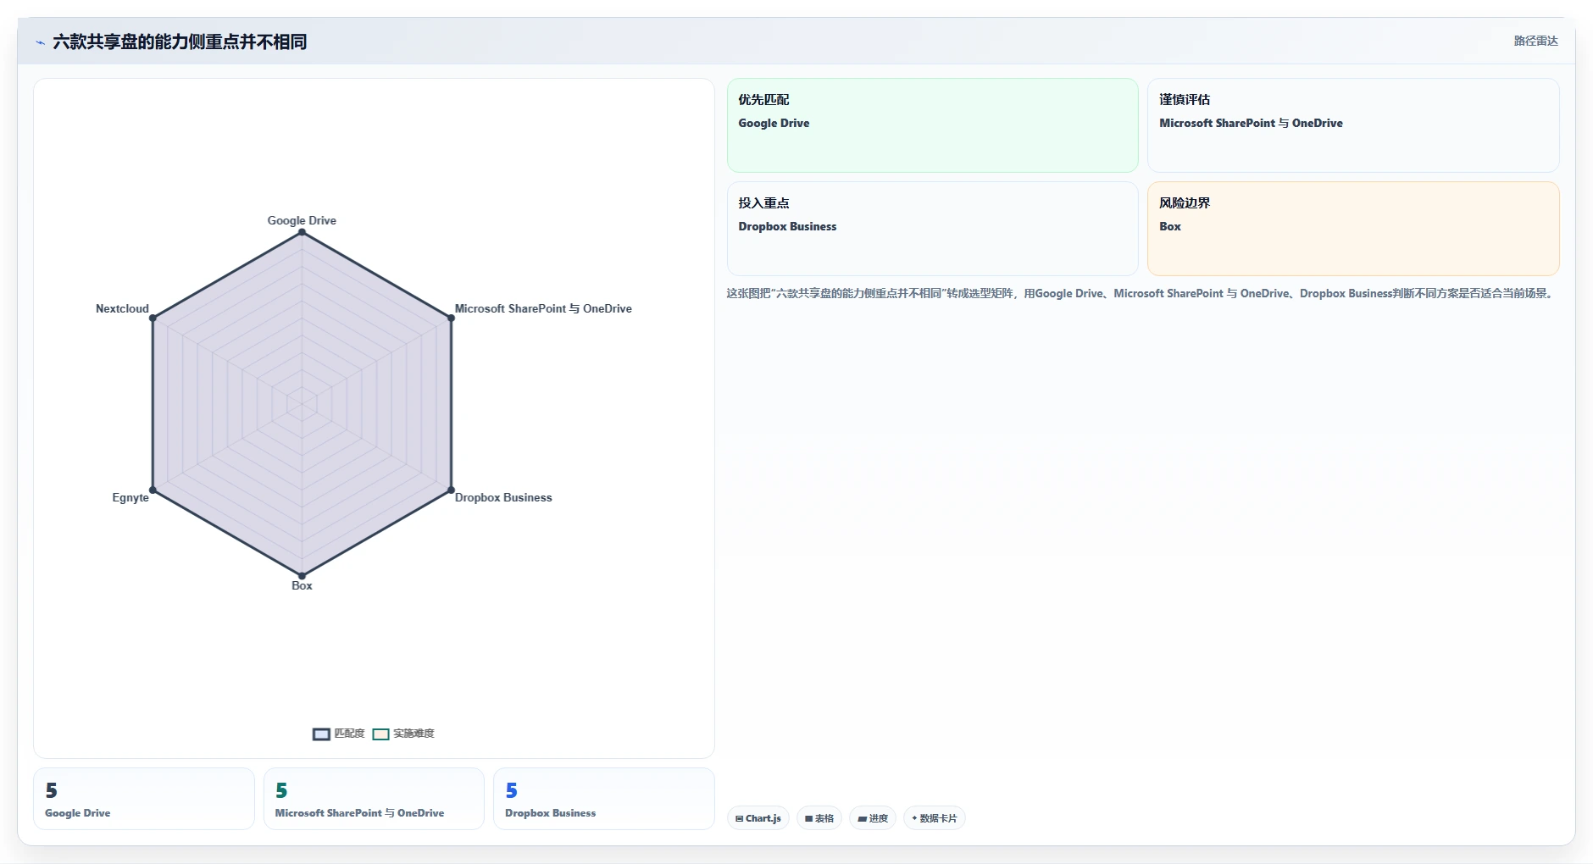This screenshot has width=1593, height=864.
Task: Click the Google Drive radar axis label
Action: coord(302,220)
